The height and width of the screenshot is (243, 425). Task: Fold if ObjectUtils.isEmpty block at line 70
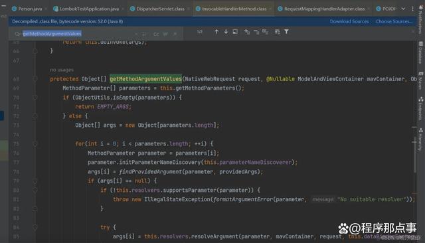[x=35, y=98]
